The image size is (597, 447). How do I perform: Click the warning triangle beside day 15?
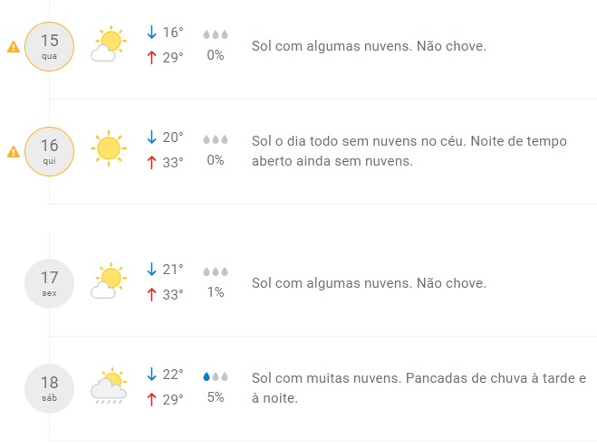pos(13,47)
